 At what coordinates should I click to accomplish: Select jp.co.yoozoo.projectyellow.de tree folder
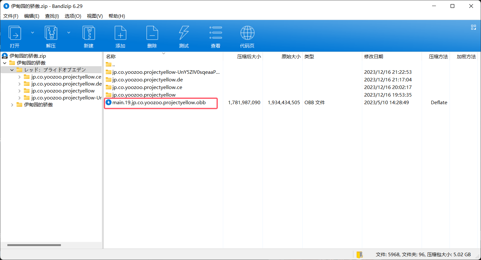(66, 84)
